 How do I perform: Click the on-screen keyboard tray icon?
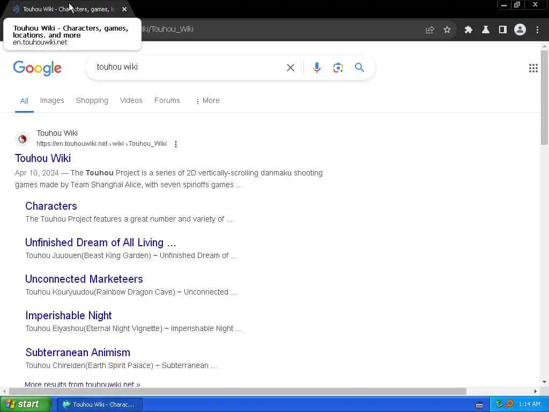pyautogui.click(x=479, y=405)
